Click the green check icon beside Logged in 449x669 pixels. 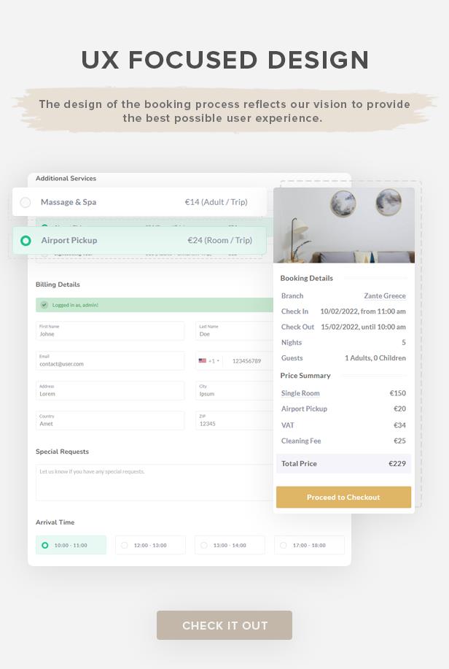point(44,305)
